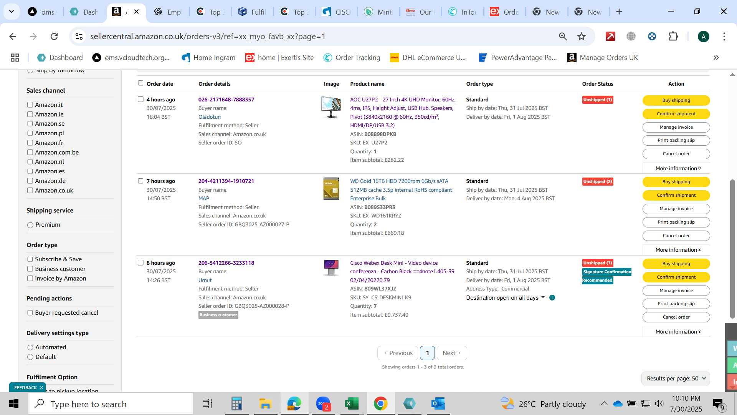Screen dimensions: 737x415
Task: Switch to the Dash browser tab
Action: pos(85,12)
